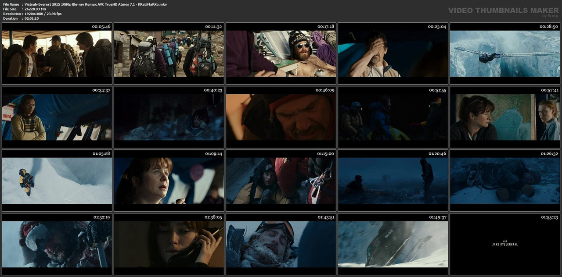
Task: Click the file size value 26228.93 MB
Action: [x=35, y=9]
